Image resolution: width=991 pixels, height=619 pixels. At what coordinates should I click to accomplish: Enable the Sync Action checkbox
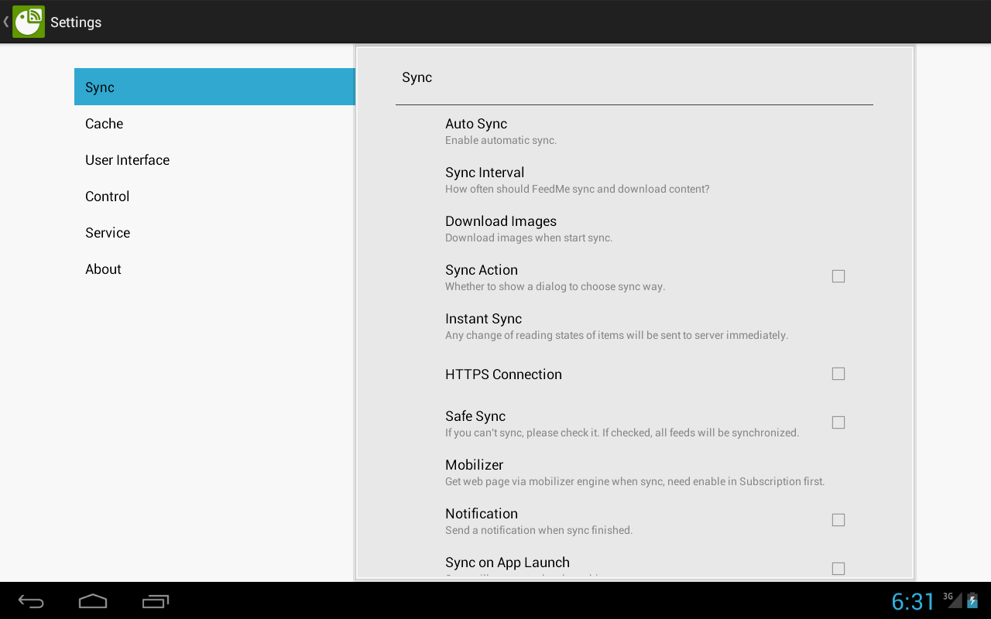(838, 276)
